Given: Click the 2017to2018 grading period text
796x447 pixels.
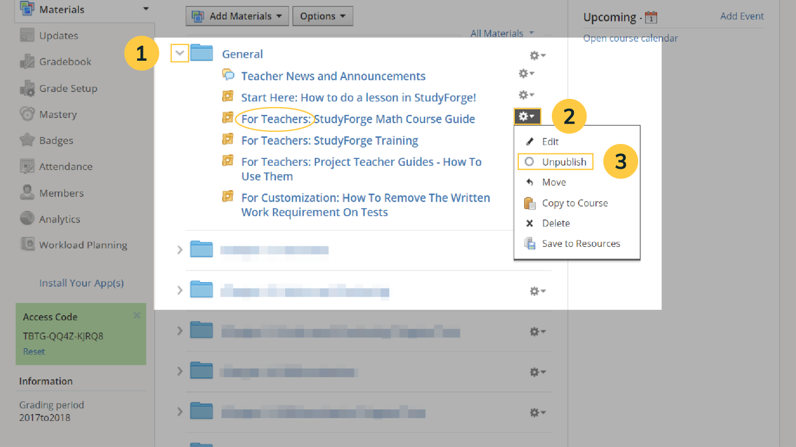Looking at the screenshot, I should pos(45,418).
